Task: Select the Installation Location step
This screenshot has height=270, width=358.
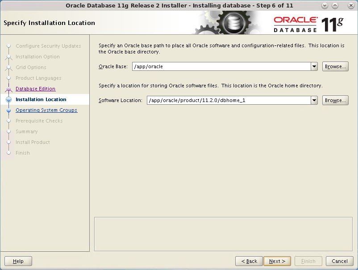Action: (x=41, y=99)
